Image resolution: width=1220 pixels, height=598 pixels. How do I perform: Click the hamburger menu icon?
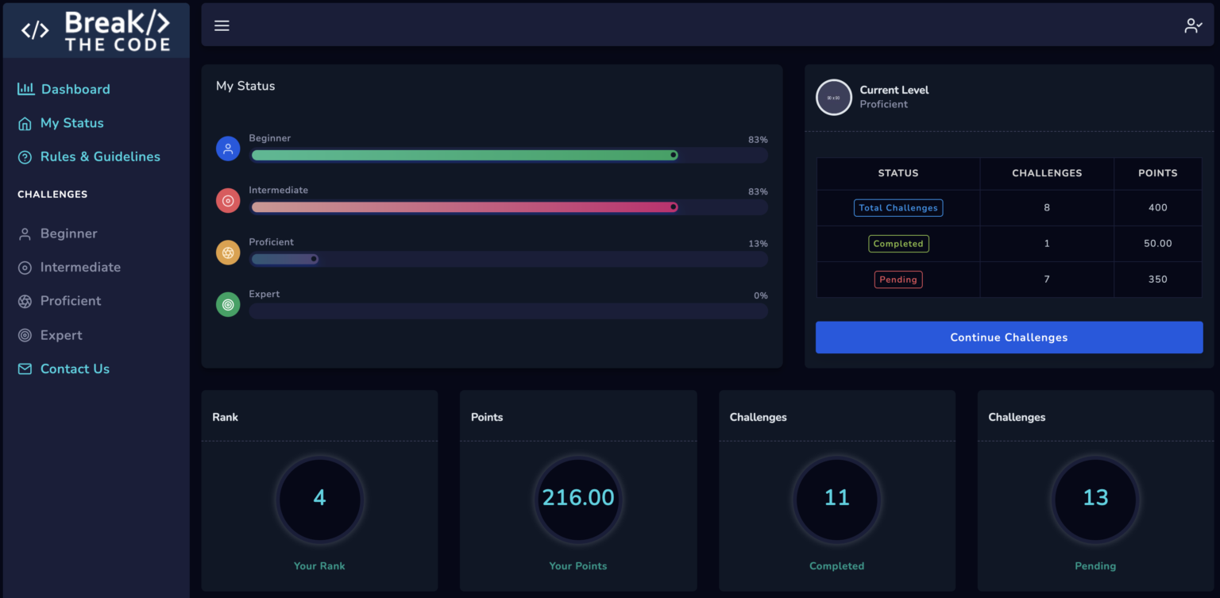click(x=222, y=25)
